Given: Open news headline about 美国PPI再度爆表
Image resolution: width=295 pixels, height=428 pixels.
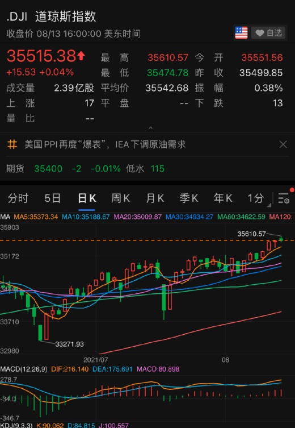Looking at the screenshot, I should pyautogui.click(x=105, y=144).
